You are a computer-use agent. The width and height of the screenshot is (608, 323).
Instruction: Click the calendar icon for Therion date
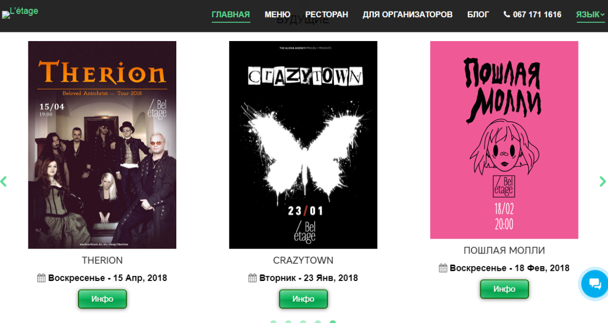click(x=42, y=278)
